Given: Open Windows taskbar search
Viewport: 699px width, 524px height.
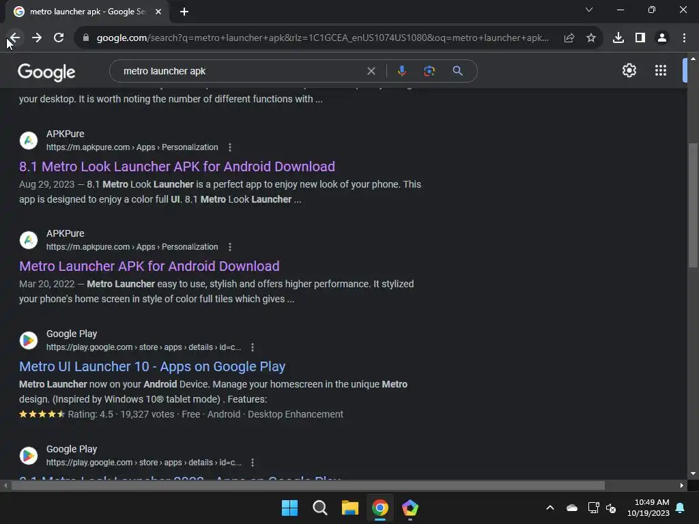Looking at the screenshot, I should click(320, 508).
